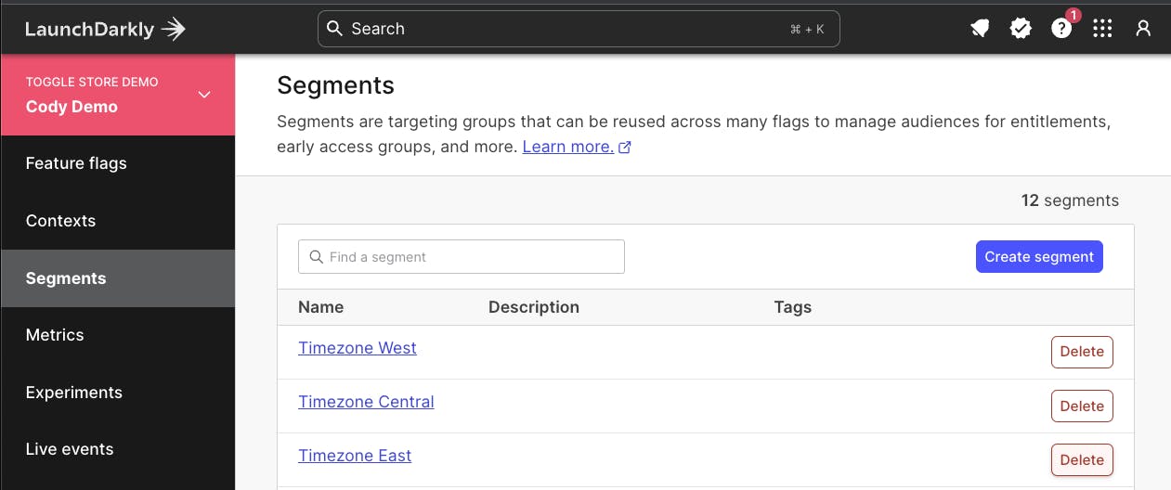Open Contexts from the sidebar
The image size is (1171, 490).
point(60,221)
